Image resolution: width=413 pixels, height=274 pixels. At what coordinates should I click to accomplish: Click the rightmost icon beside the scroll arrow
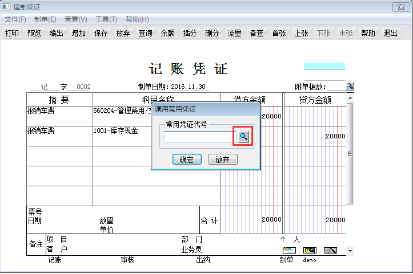click(x=330, y=251)
